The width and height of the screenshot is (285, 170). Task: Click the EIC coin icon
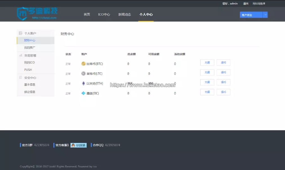click(x=83, y=93)
